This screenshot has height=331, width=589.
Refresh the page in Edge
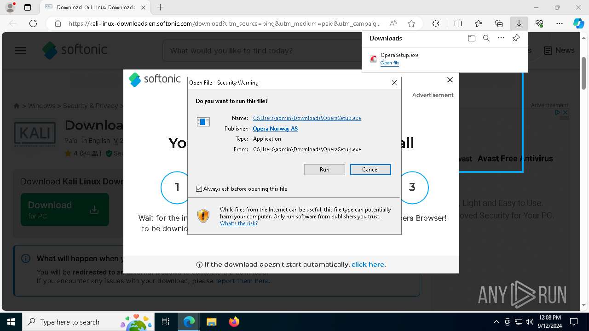click(33, 23)
